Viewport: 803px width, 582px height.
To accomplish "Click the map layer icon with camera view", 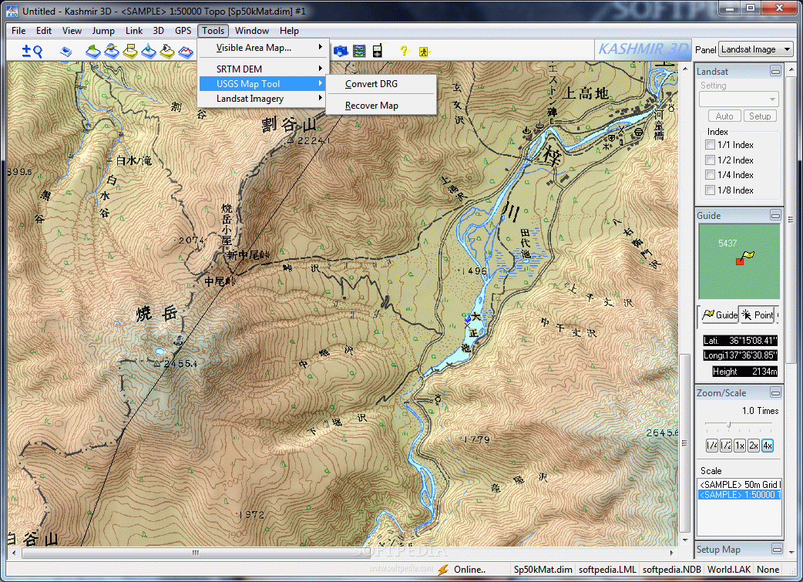I will point(167,51).
